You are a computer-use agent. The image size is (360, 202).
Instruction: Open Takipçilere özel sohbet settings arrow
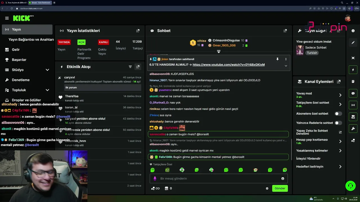pos(340,104)
